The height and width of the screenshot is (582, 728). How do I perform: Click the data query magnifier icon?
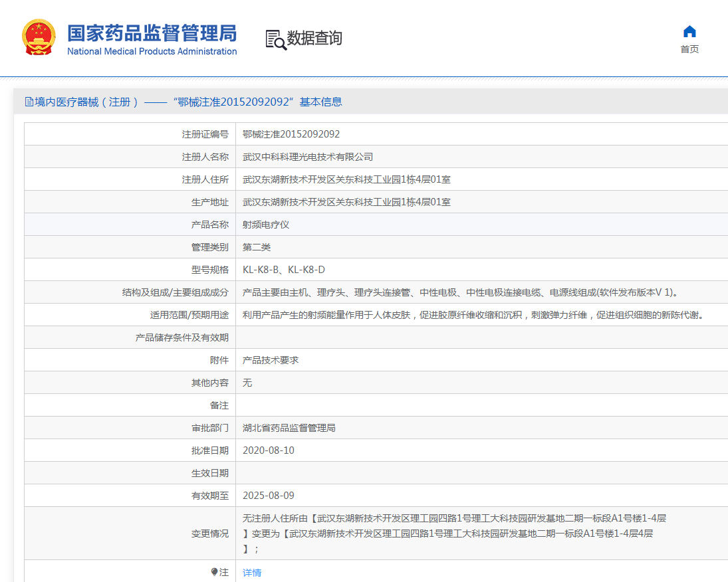pos(276,40)
